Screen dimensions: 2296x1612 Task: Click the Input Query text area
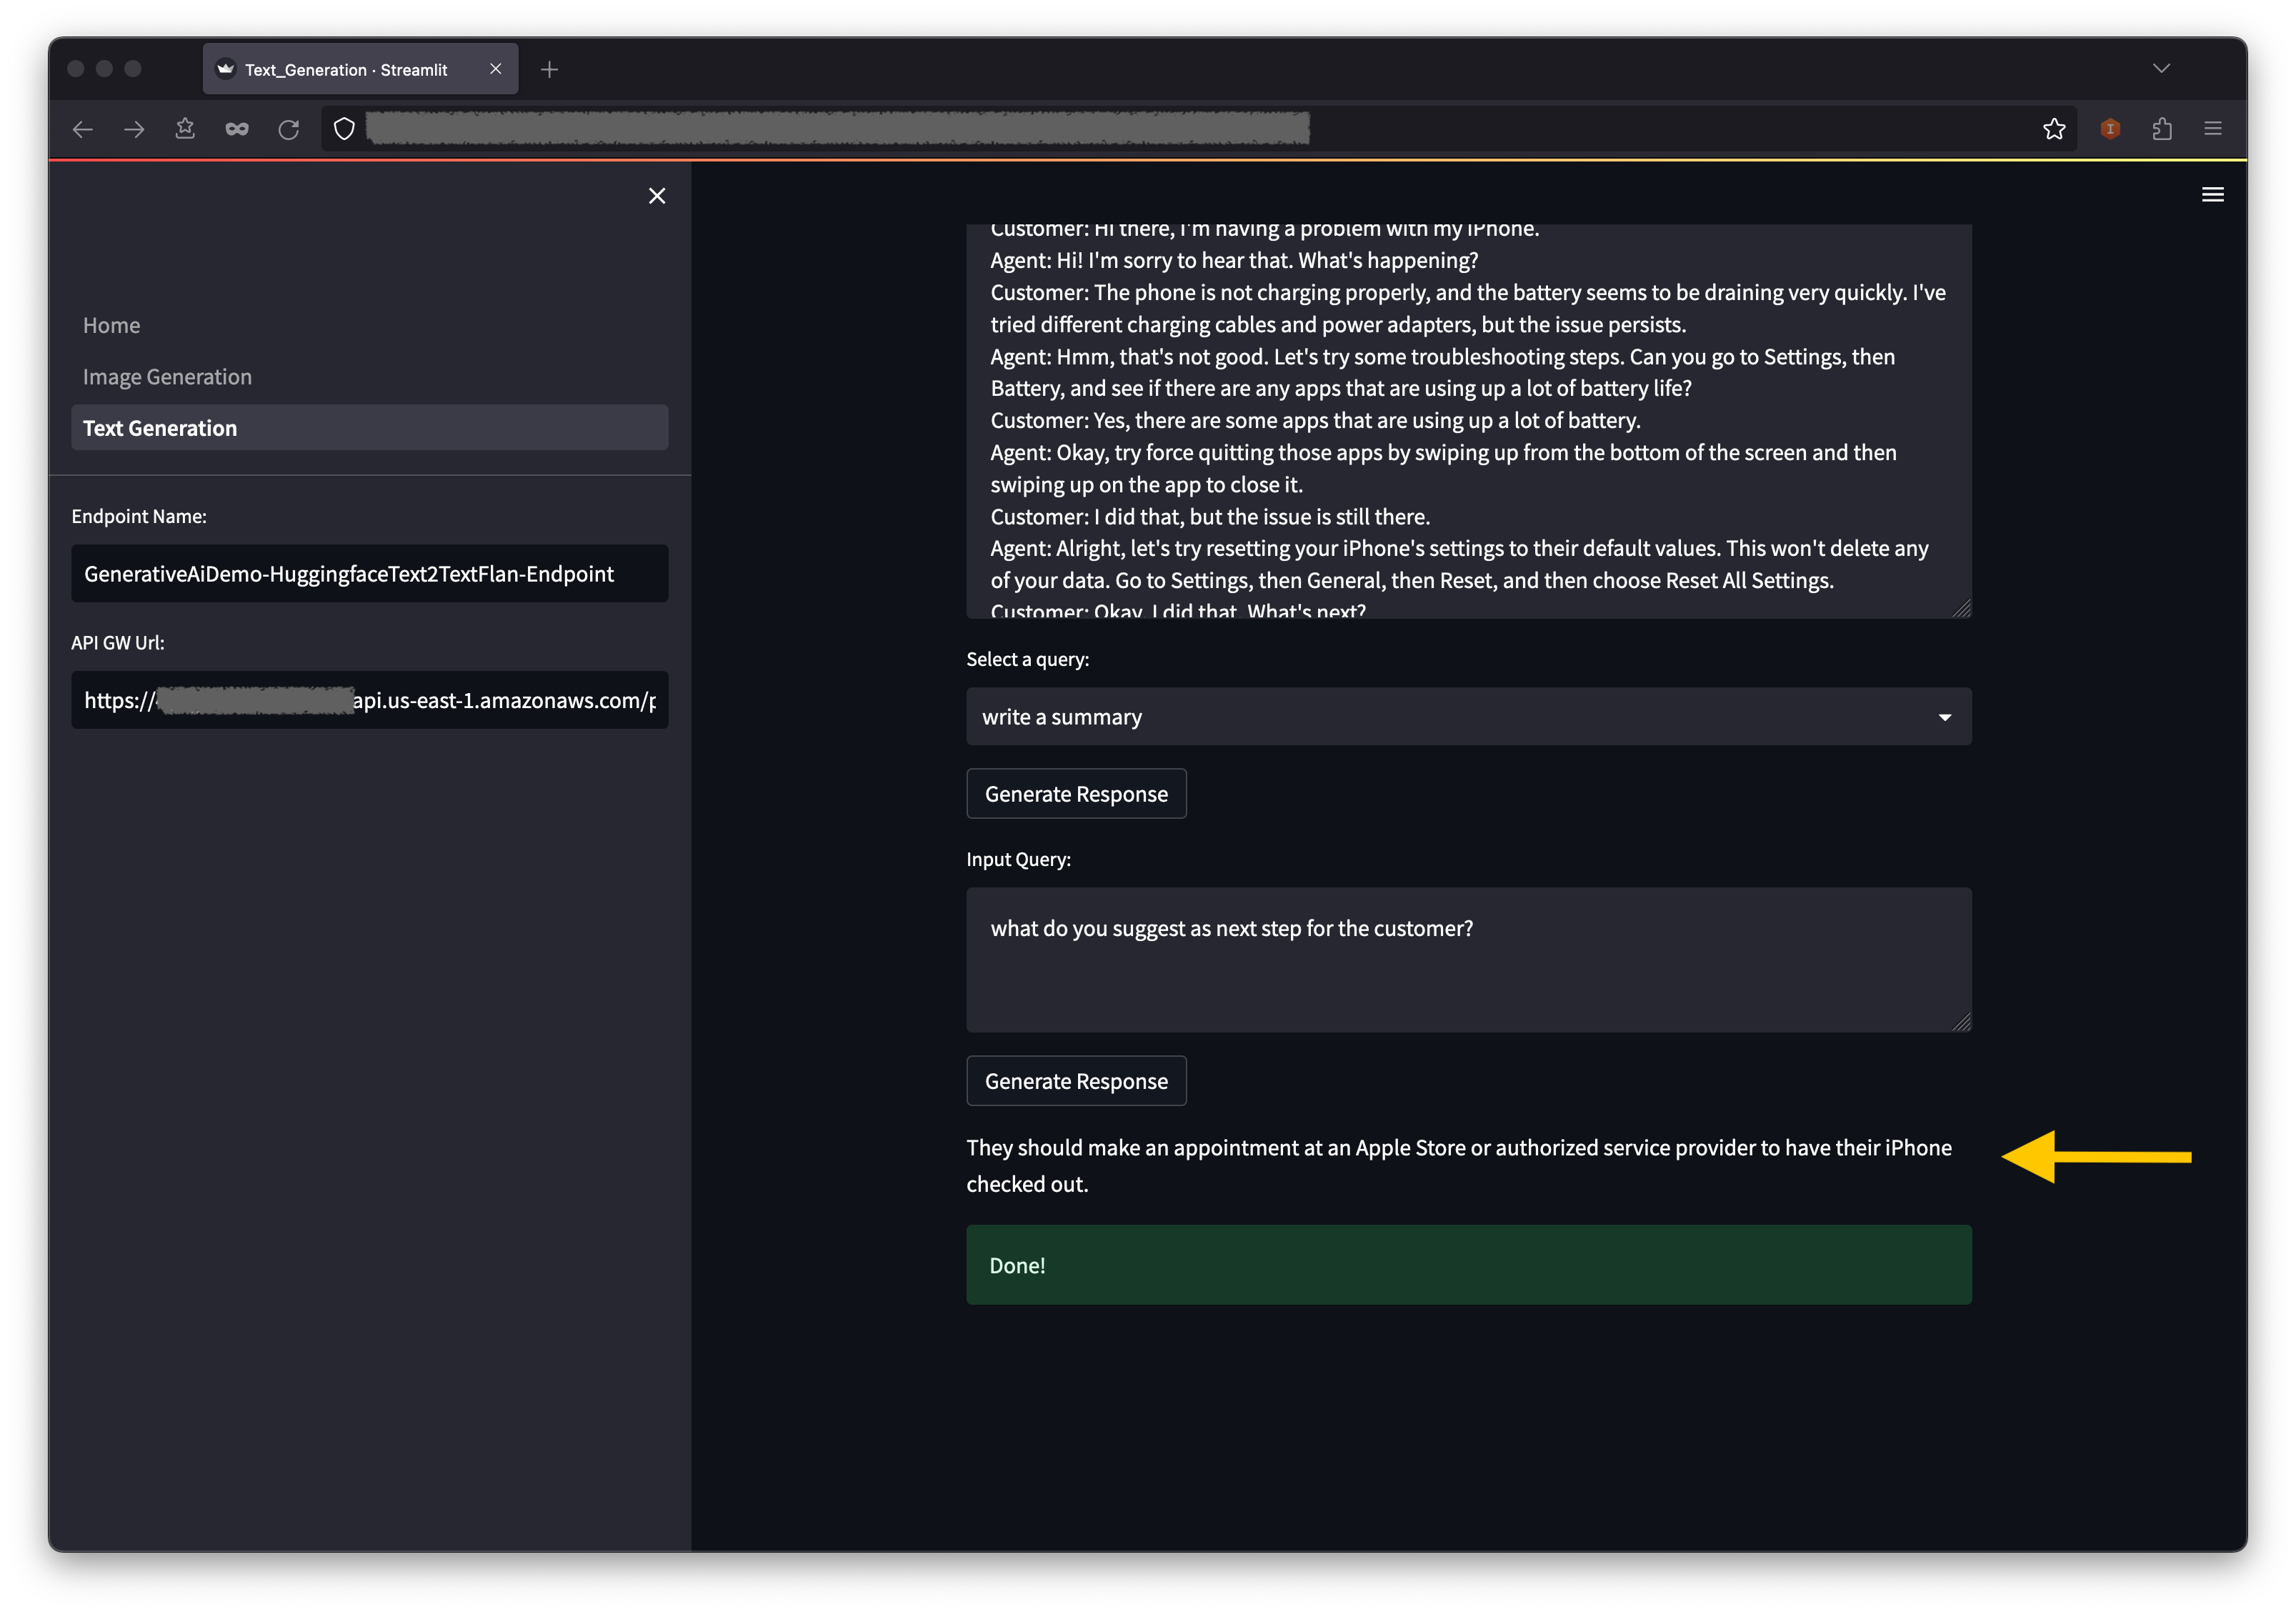1468,960
